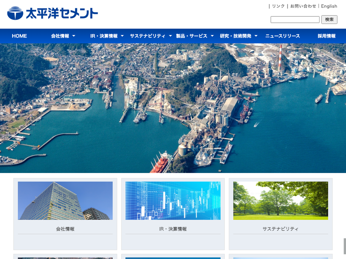Expand the 研究・技術開発 dropdown arrow

click(256, 36)
